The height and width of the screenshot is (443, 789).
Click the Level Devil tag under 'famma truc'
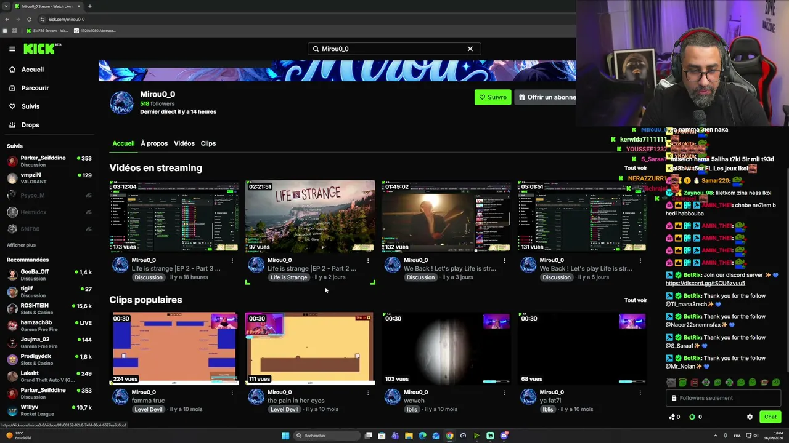point(149,409)
